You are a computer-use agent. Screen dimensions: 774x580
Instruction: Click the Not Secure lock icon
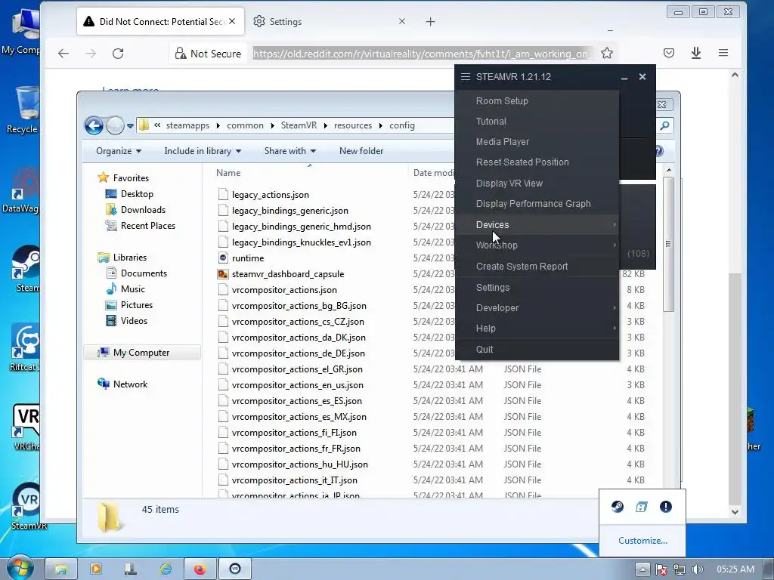(x=181, y=54)
